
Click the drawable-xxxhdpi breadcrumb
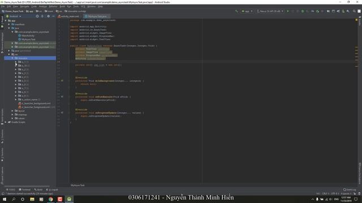tap(75, 11)
